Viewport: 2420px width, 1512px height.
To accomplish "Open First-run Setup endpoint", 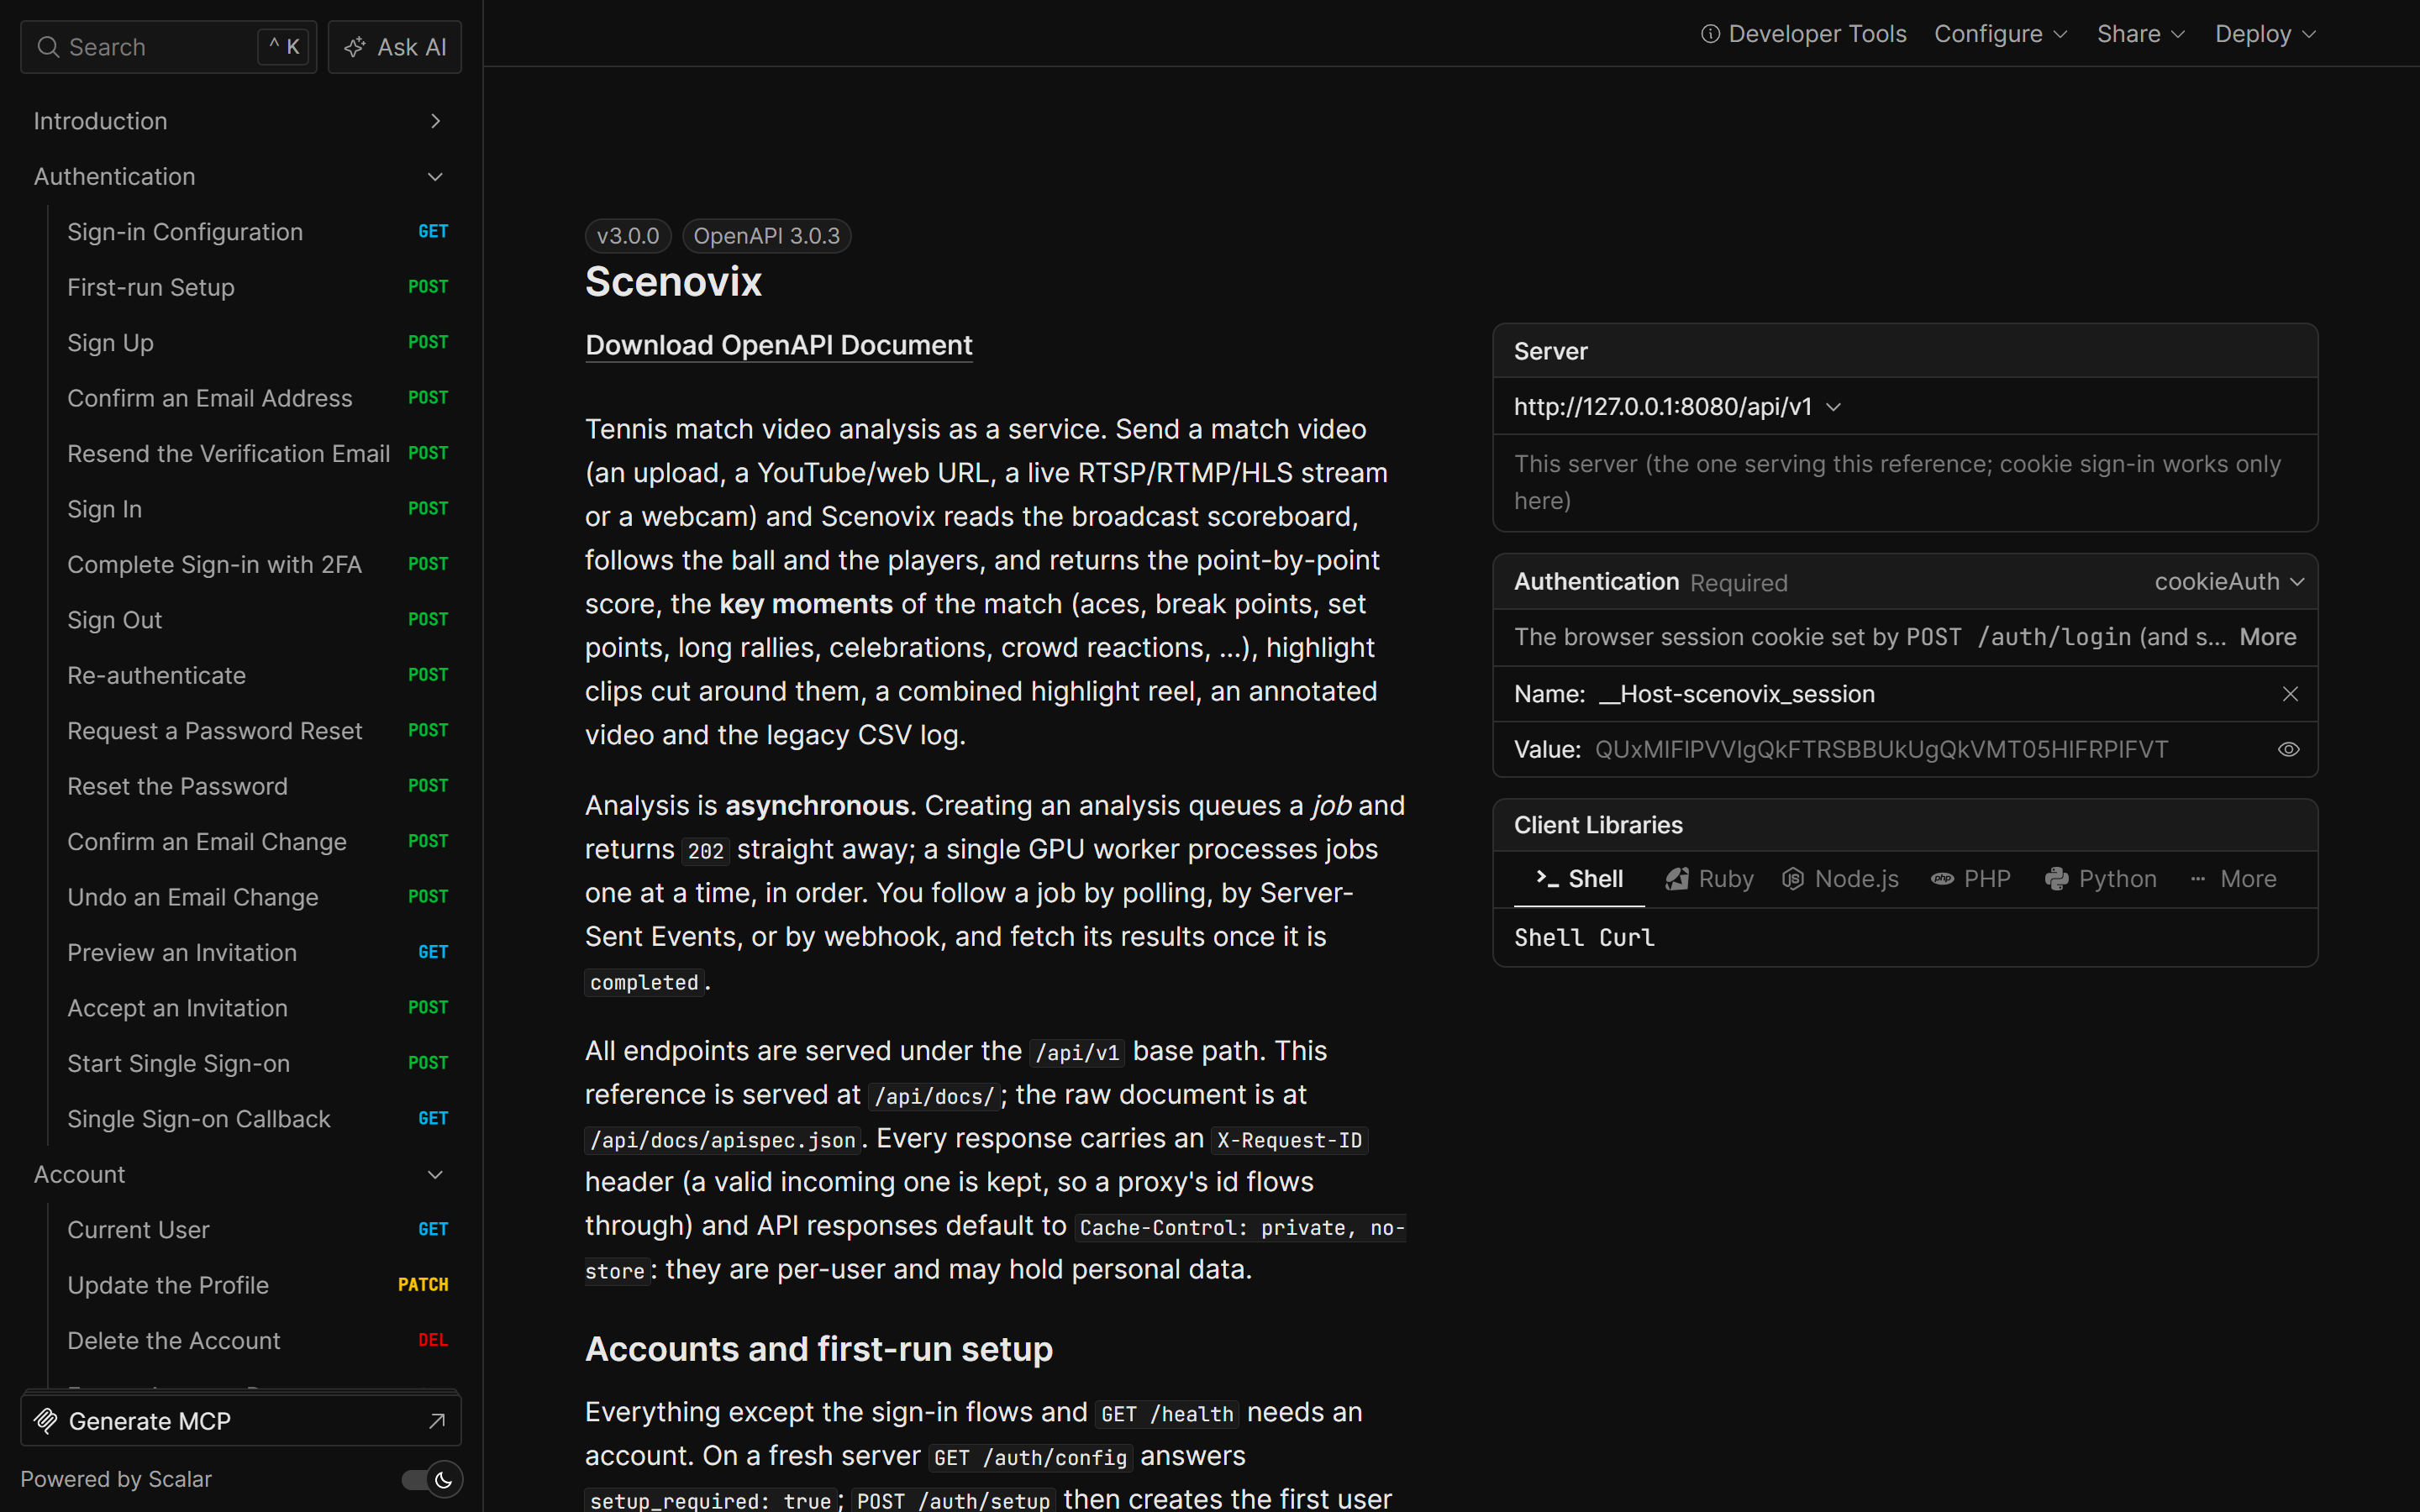I will 257,288.
